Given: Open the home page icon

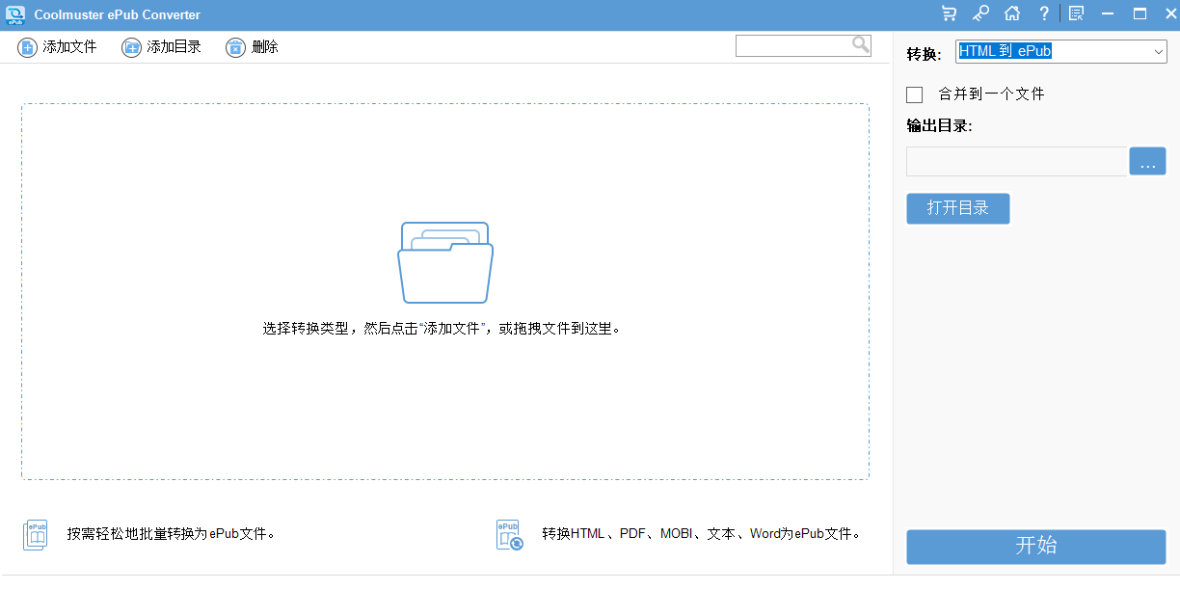Looking at the screenshot, I should (x=1012, y=13).
